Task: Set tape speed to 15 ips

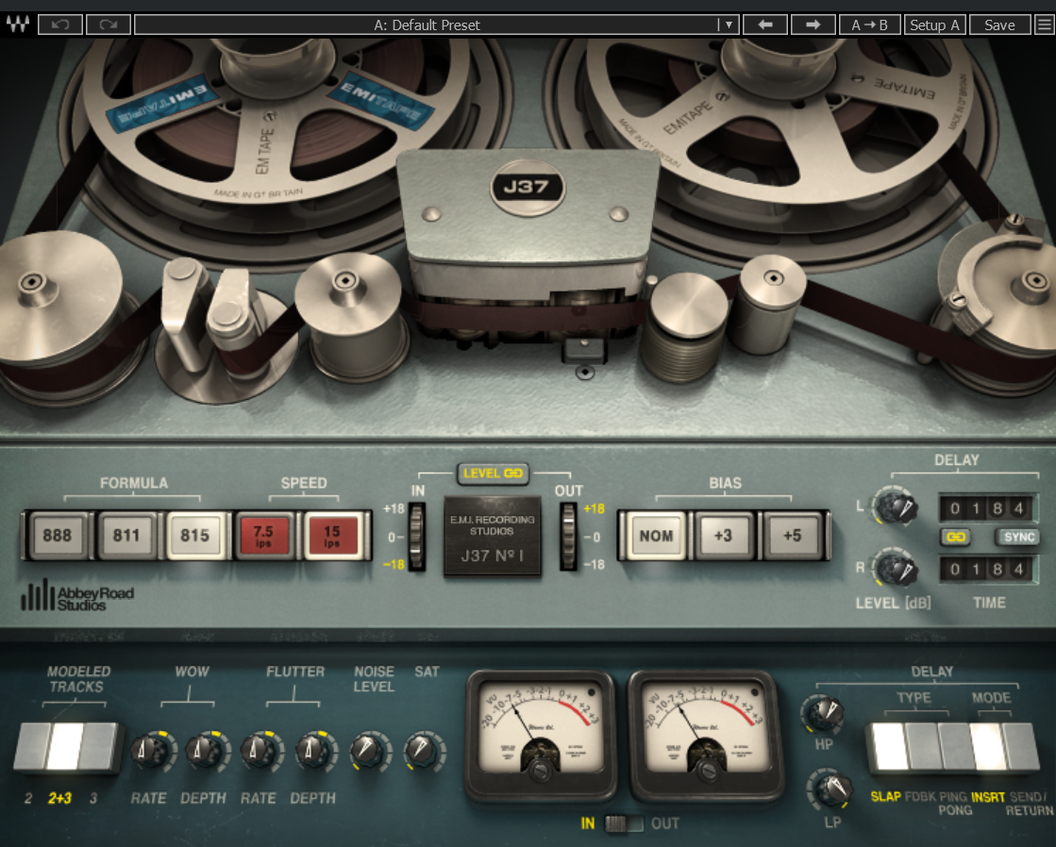Action: coord(332,535)
